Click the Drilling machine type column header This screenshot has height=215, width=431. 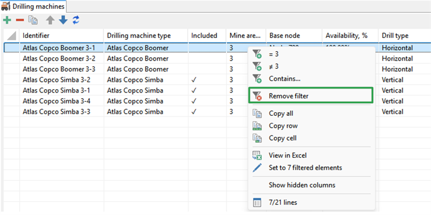146,35
